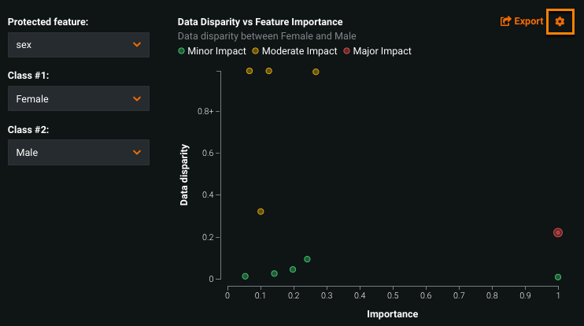Open the chart settings gear icon
Screen dimensions: 584x326
click(560, 21)
